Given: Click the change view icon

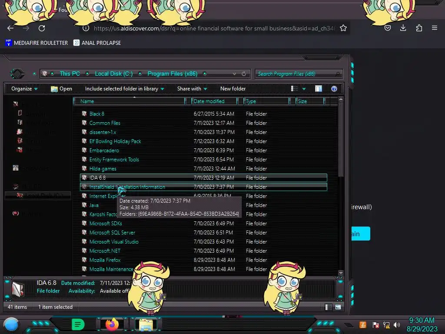Looking at the screenshot, I should 294,89.
